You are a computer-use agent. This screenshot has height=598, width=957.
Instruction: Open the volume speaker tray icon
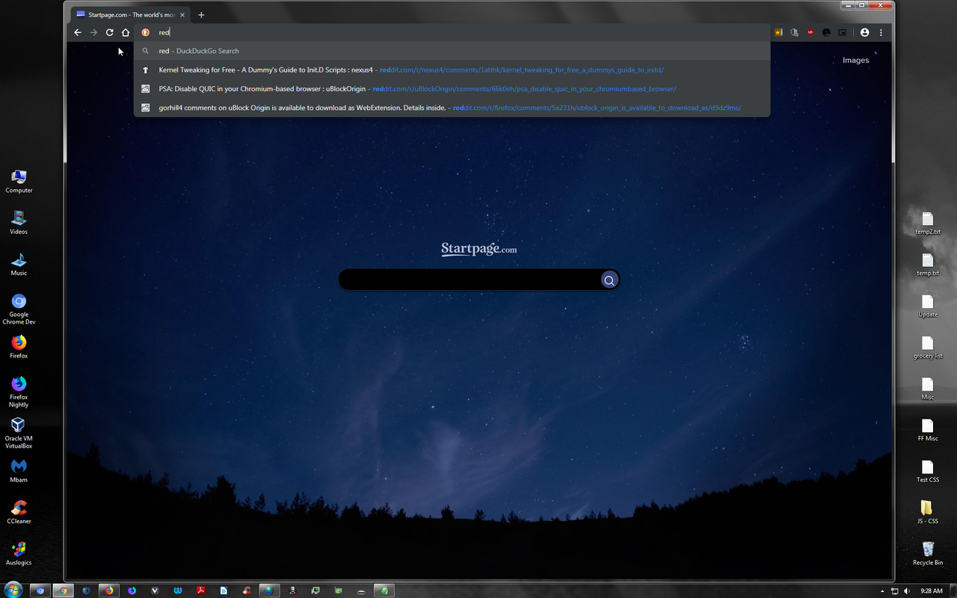point(908,591)
